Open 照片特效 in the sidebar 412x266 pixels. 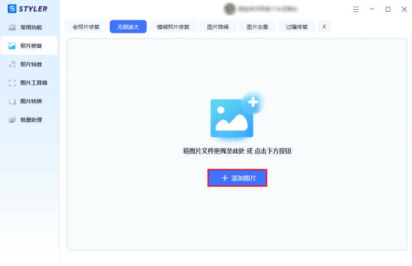point(29,64)
